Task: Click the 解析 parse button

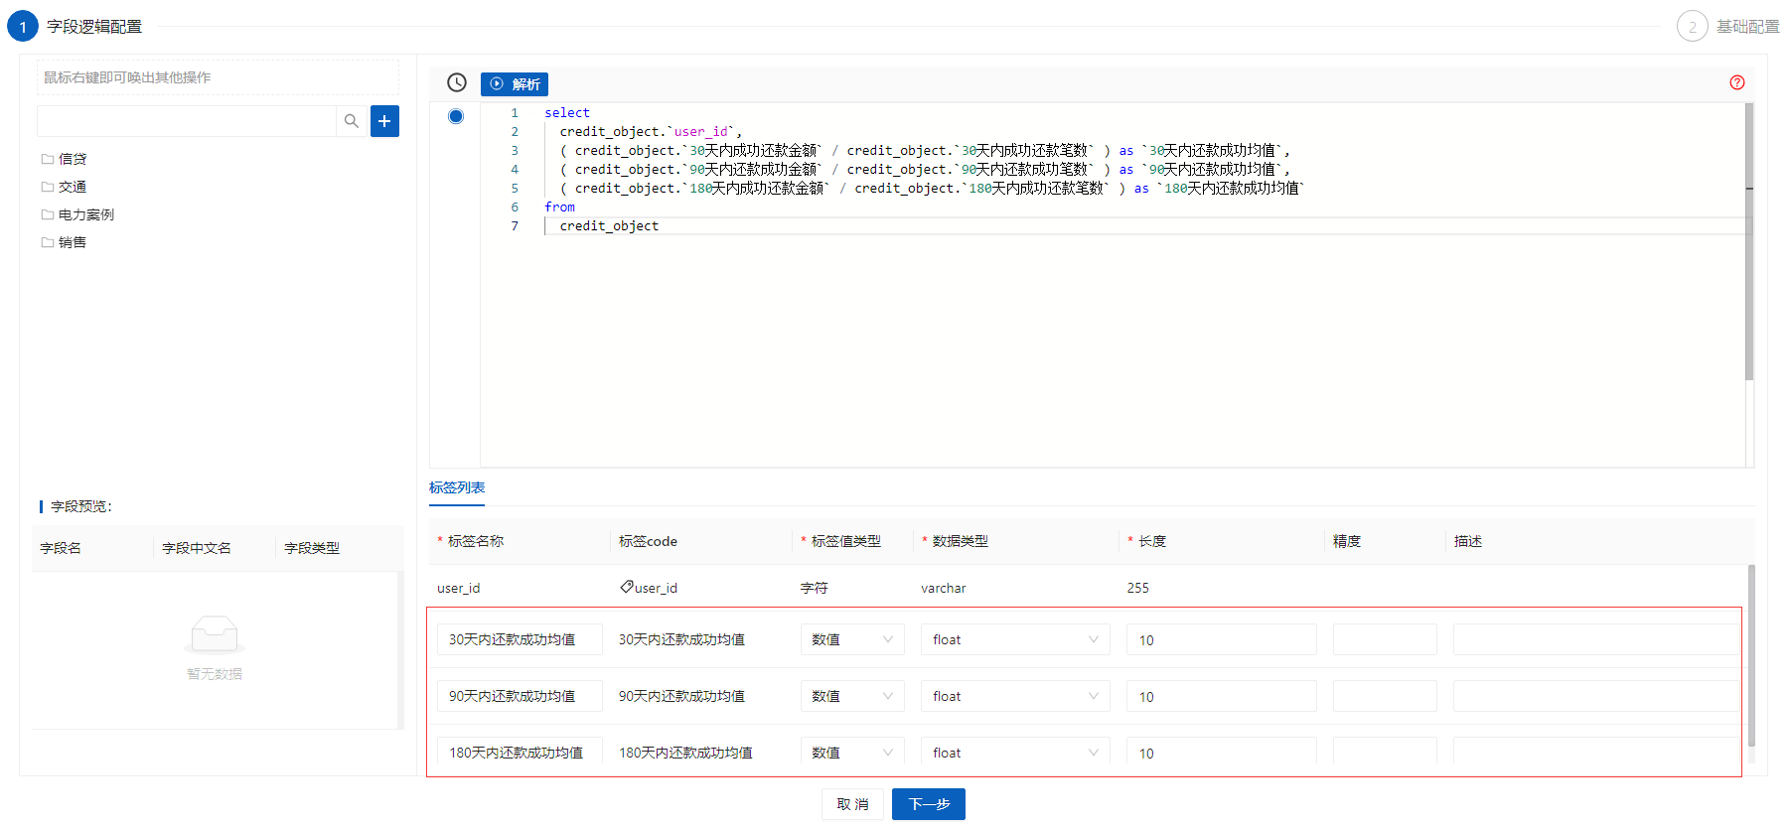Action: coord(515,84)
